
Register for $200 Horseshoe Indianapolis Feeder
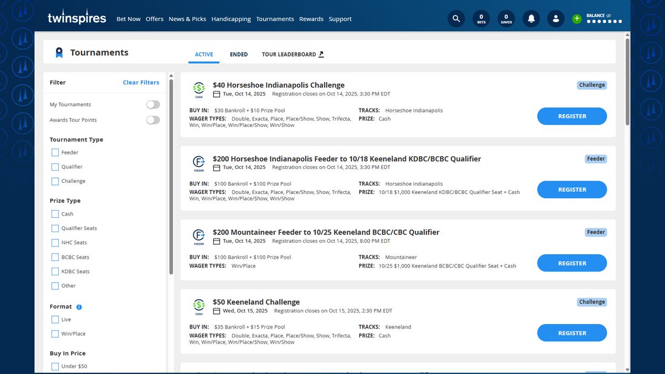click(572, 189)
